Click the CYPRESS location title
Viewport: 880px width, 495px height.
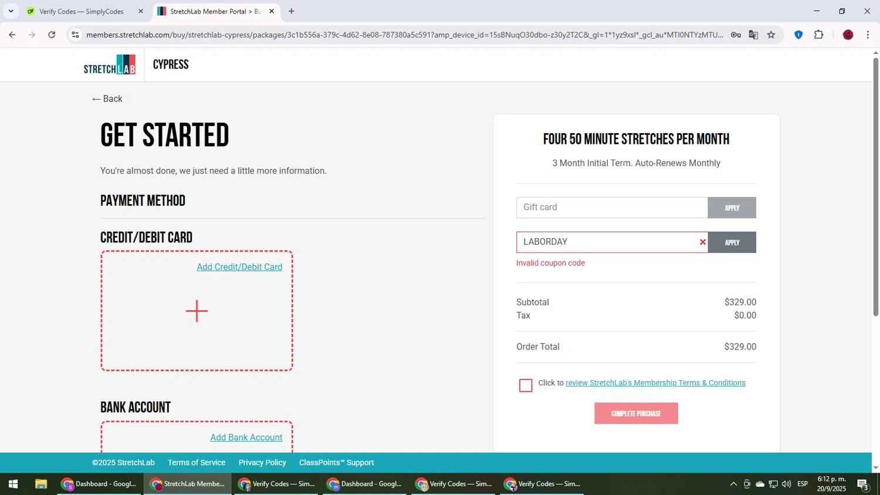[x=171, y=65]
